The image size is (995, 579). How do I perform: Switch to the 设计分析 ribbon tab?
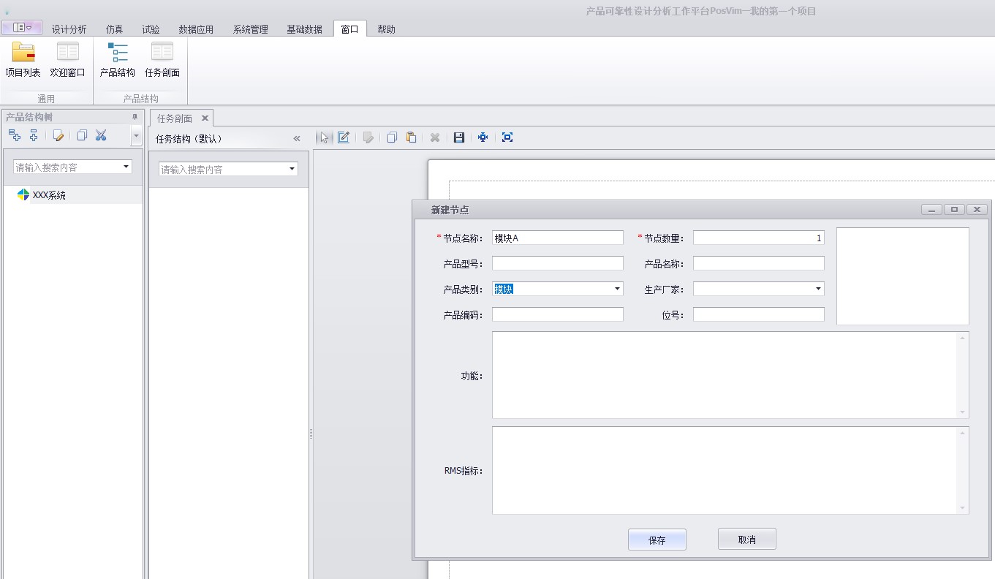[69, 29]
